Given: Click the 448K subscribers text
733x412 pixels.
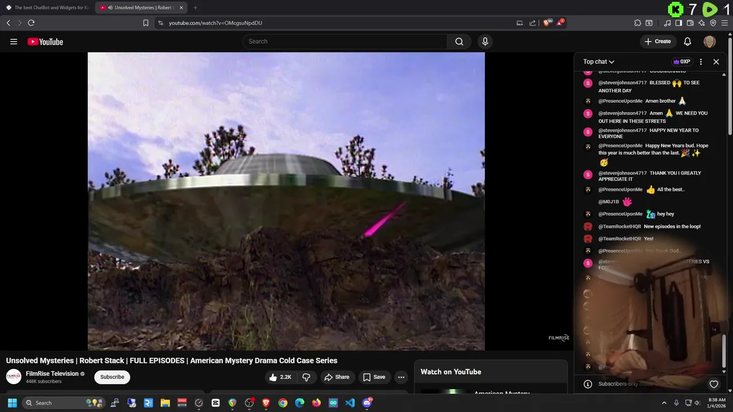Looking at the screenshot, I should click(x=44, y=382).
